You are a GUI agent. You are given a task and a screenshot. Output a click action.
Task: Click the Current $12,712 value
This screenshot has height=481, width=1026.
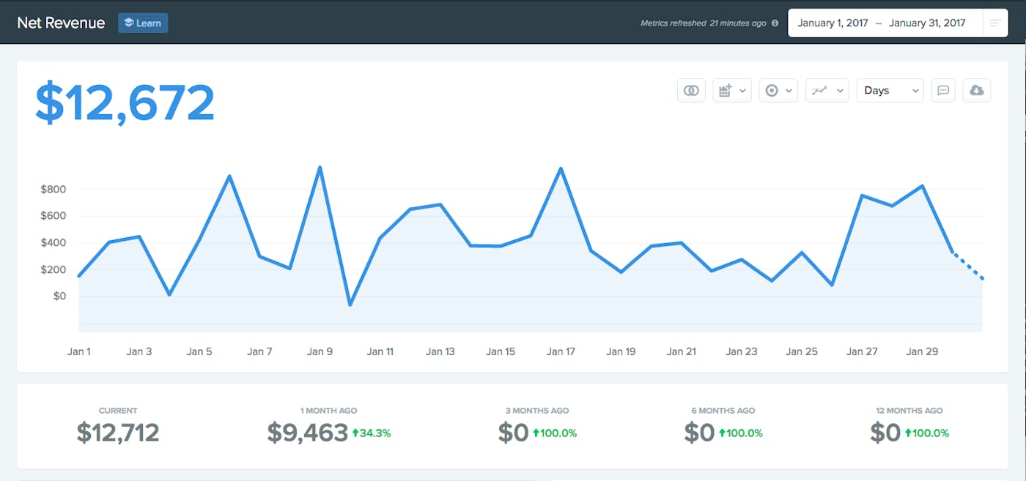118,433
